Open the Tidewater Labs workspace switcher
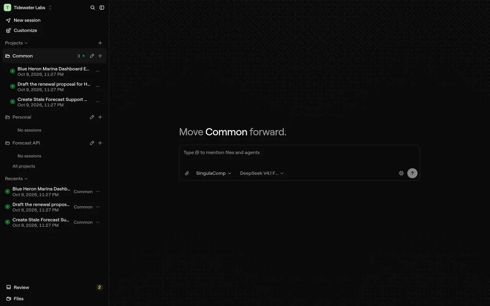490x306 pixels. point(28,8)
